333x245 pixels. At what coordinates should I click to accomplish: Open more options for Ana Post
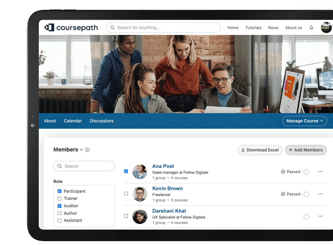[x=320, y=172]
